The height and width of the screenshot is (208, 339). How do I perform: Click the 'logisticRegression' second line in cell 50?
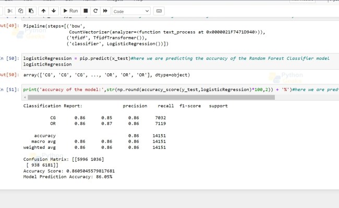click(47, 64)
